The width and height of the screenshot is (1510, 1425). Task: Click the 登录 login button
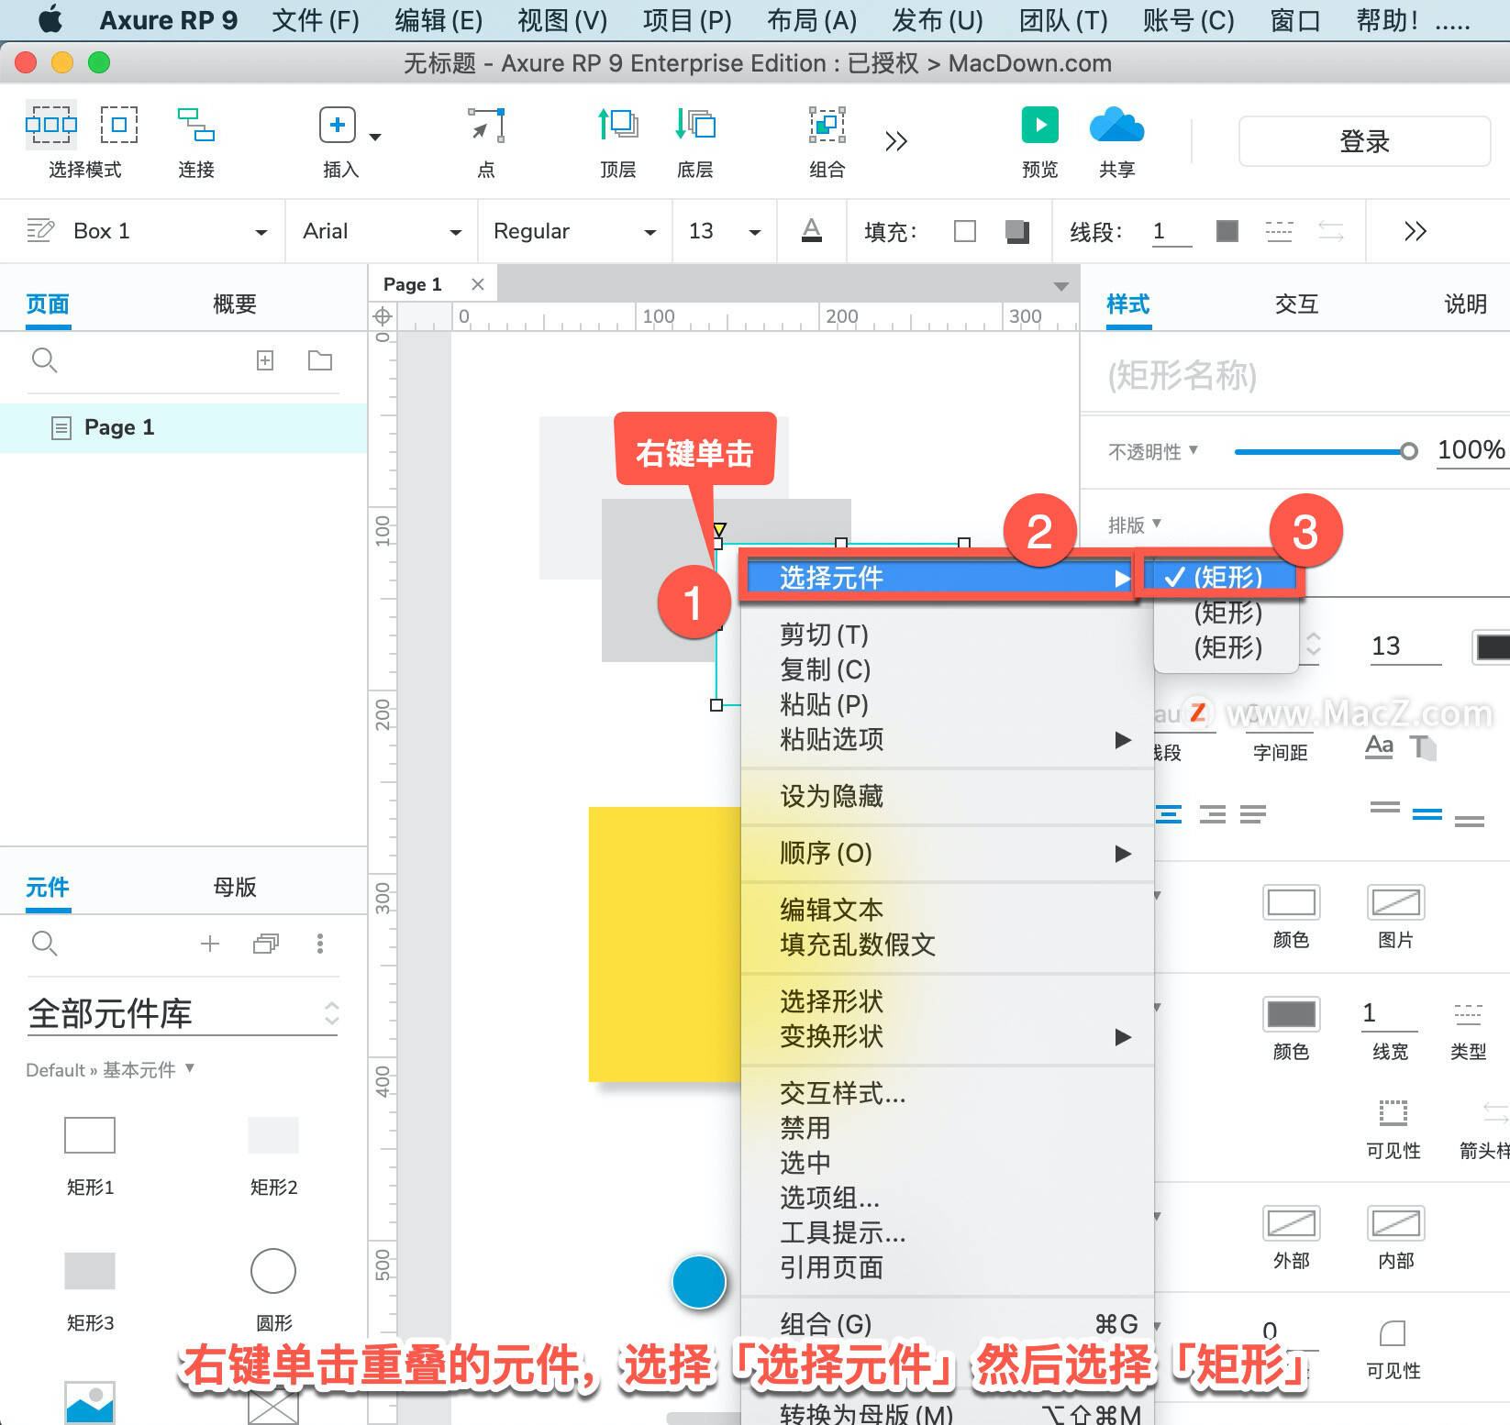(x=1364, y=141)
